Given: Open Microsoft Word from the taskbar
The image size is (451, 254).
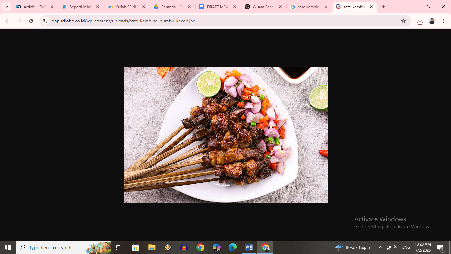Looking at the screenshot, I should tap(249, 247).
